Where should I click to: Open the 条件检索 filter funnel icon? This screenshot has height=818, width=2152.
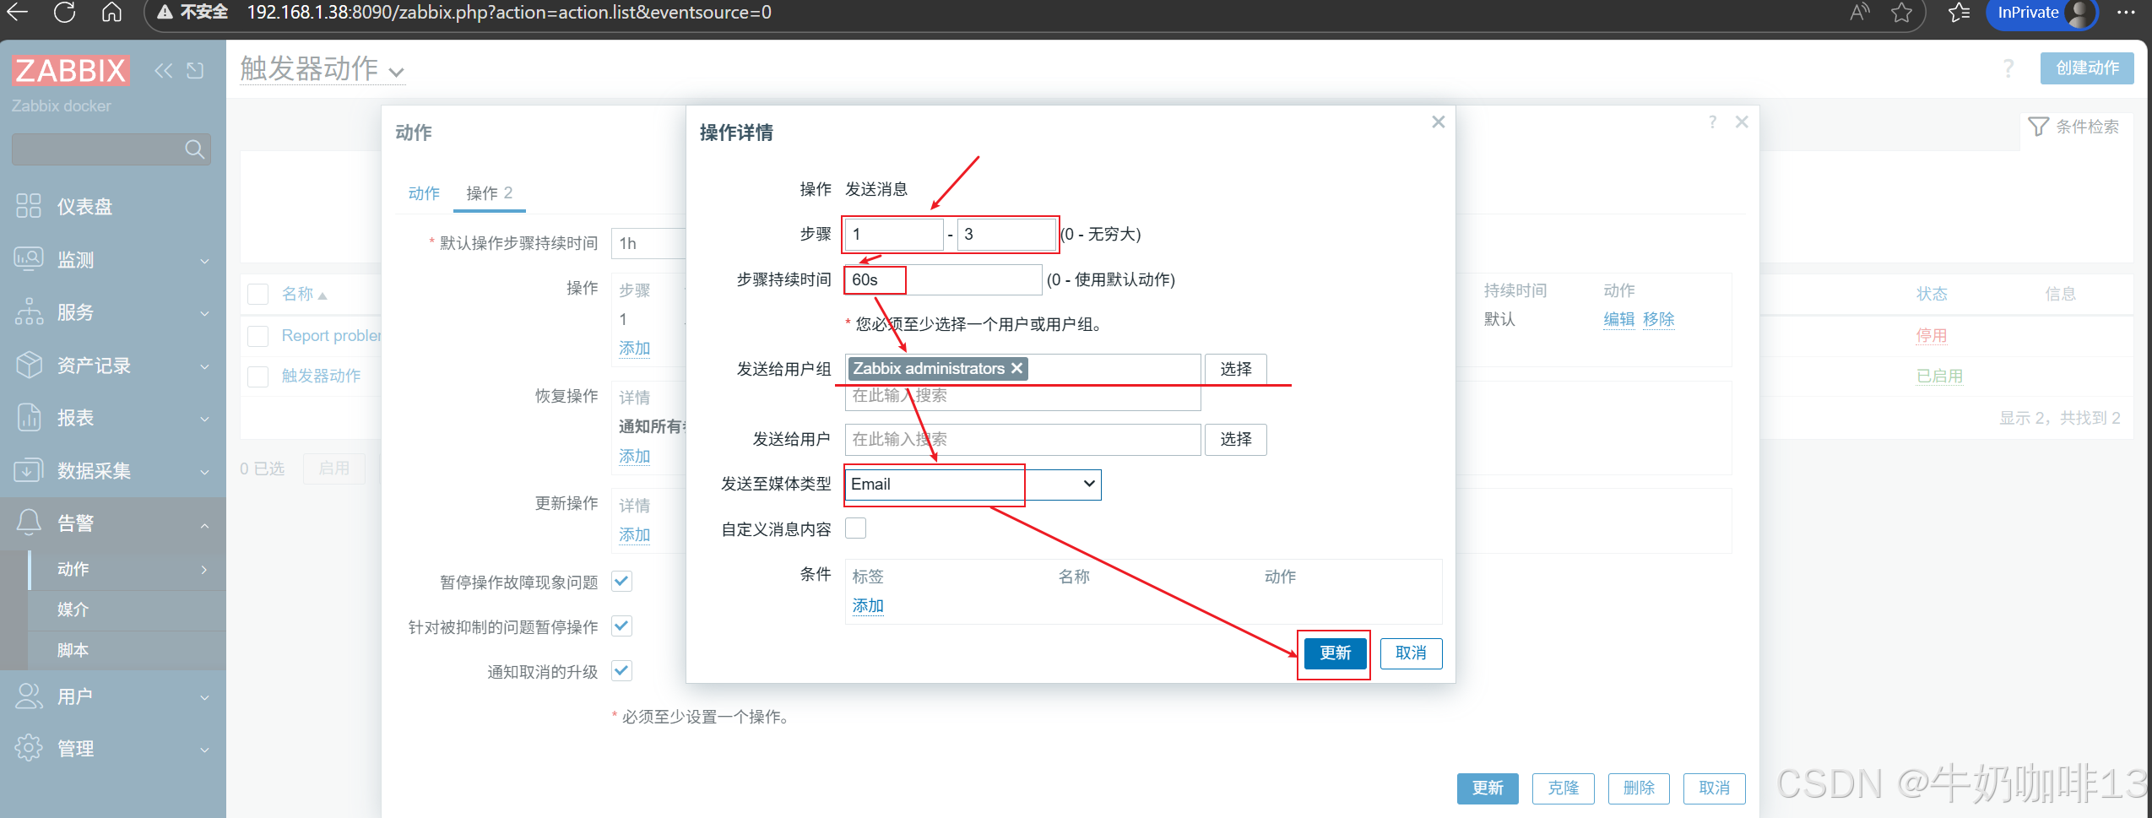(2039, 127)
